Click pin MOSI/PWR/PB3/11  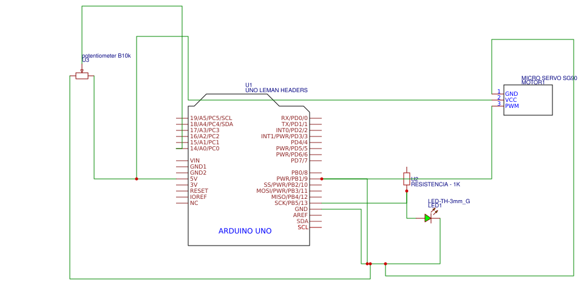(x=282, y=191)
